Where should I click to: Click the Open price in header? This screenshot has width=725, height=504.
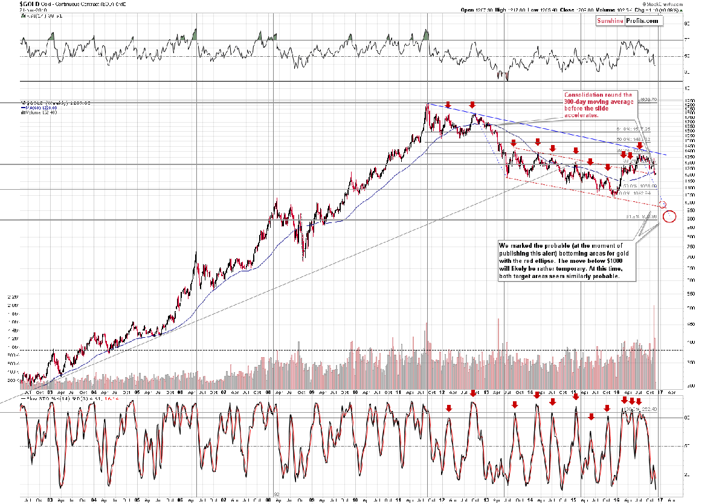point(477,10)
